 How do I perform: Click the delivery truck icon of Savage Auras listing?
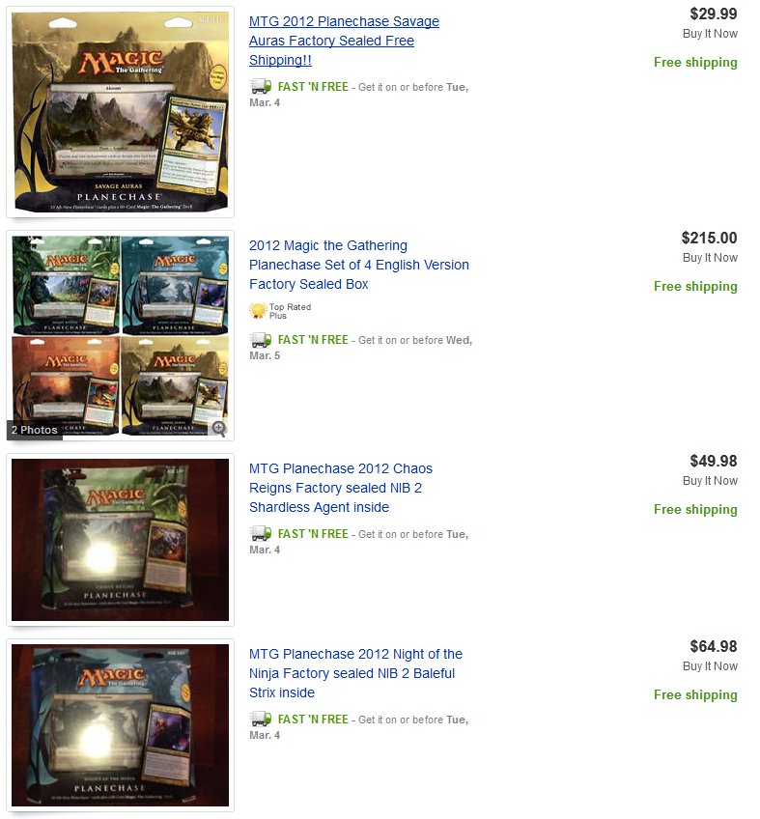[x=261, y=86]
